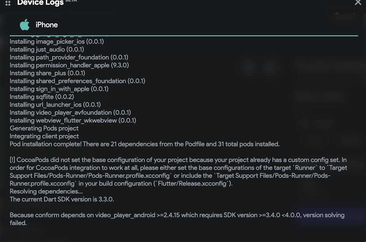
Task: Click the 'version solving failed' error message
Action: (177, 219)
